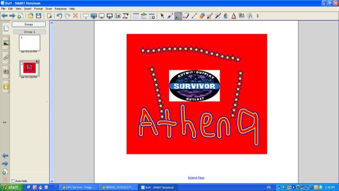Image resolution: width=339 pixels, height=191 pixels.
Task: Select the Line drawing tool
Action: pos(194,15)
